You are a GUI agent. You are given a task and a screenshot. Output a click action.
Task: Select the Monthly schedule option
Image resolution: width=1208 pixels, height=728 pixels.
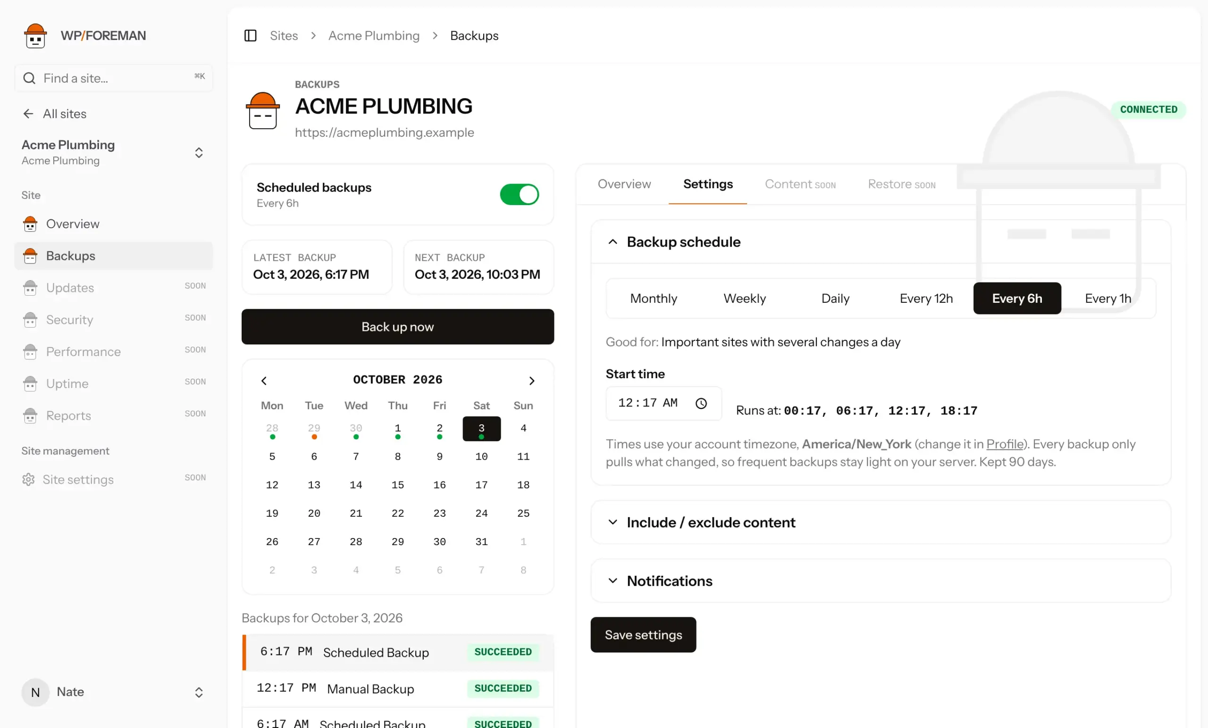click(653, 298)
